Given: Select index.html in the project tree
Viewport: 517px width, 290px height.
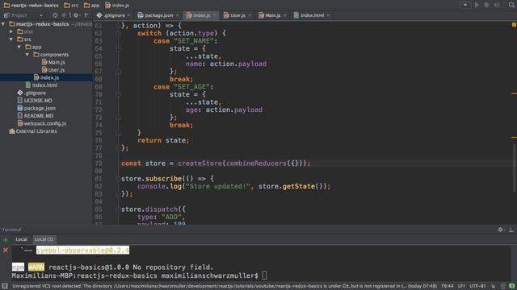Looking at the screenshot, I should click(41, 85).
